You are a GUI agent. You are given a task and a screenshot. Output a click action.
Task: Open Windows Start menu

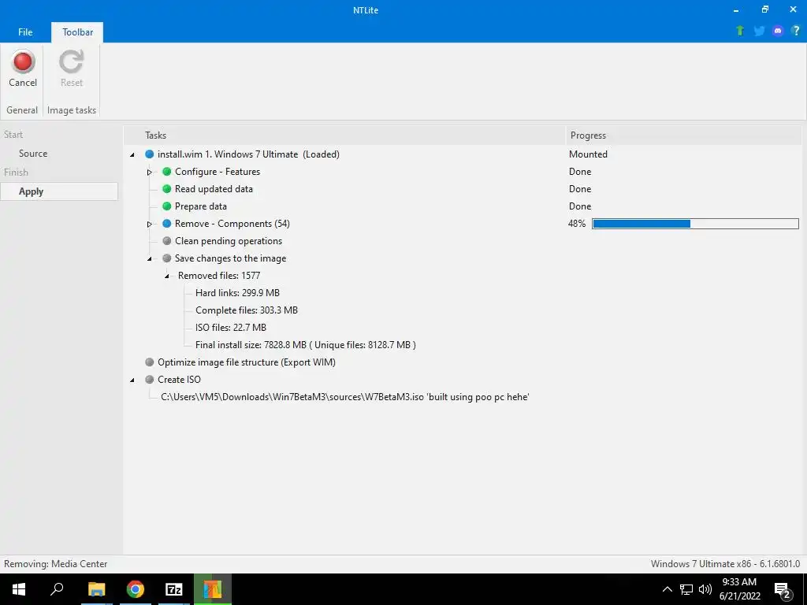pos(19,589)
